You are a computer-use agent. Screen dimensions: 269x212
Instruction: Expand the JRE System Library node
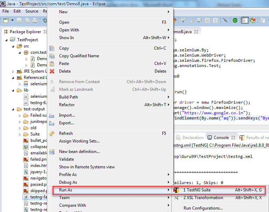(x=13, y=71)
